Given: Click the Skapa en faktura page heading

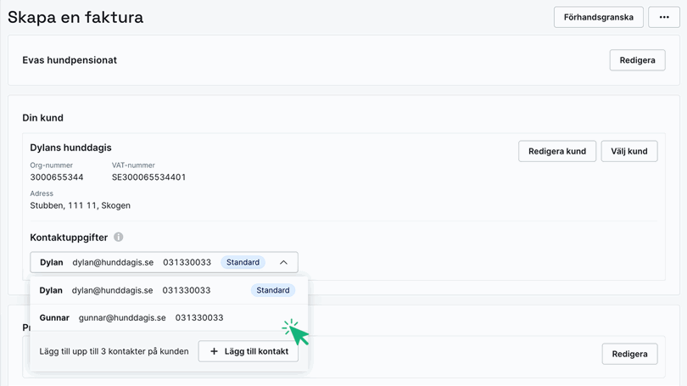Looking at the screenshot, I should pos(75,17).
